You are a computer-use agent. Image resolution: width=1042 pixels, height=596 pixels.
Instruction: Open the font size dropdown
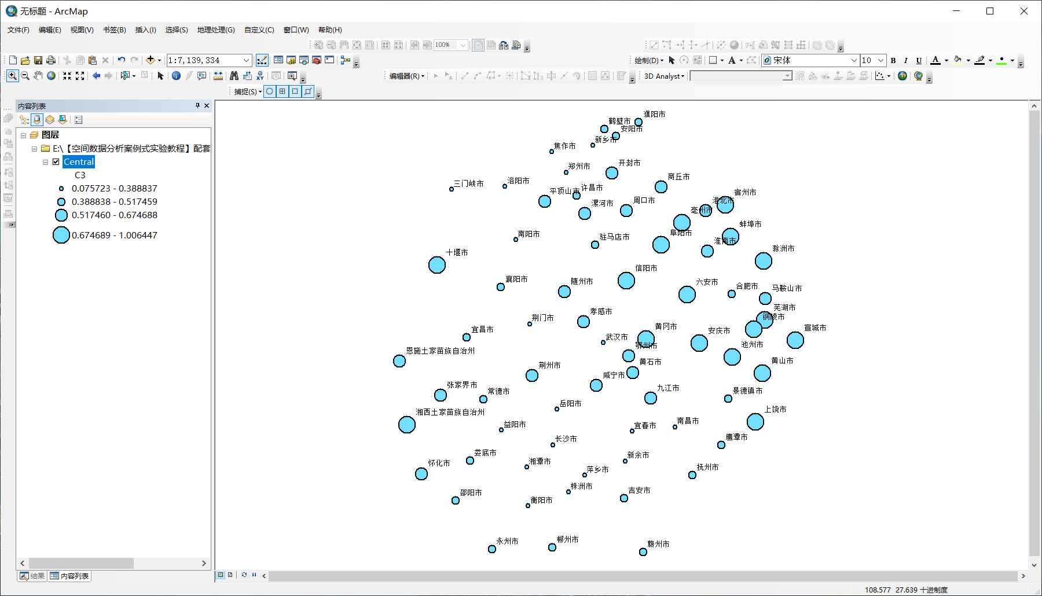pyautogui.click(x=880, y=60)
